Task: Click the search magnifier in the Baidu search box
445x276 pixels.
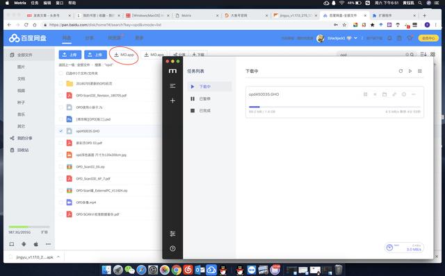Action: [412, 54]
